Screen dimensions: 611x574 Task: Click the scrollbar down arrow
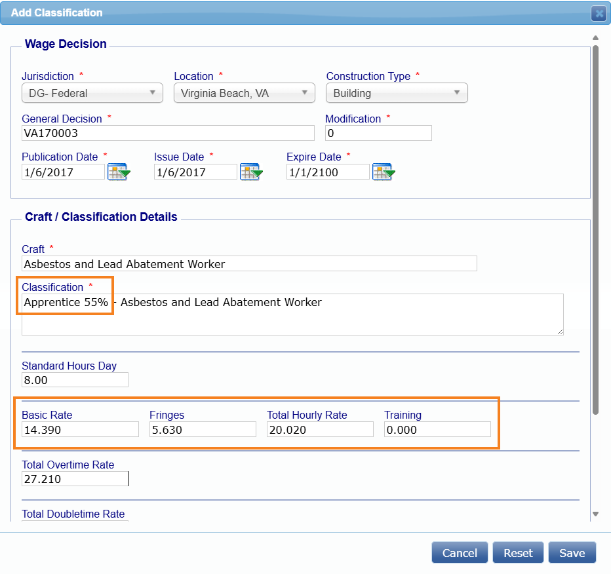[x=595, y=514]
